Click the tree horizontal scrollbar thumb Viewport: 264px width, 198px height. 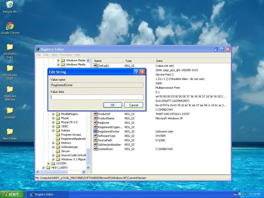tap(54, 172)
